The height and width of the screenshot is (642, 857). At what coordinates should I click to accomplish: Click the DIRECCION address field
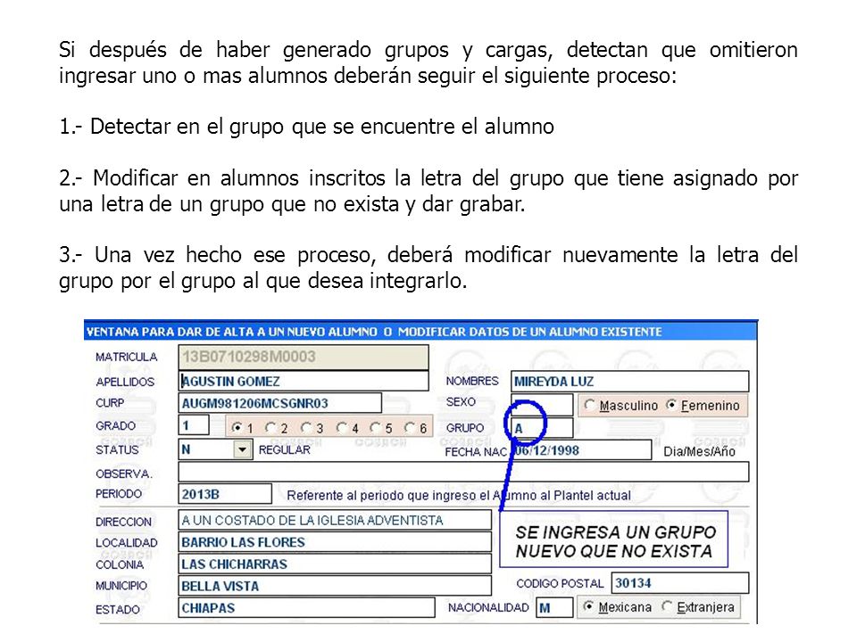click(x=335, y=520)
